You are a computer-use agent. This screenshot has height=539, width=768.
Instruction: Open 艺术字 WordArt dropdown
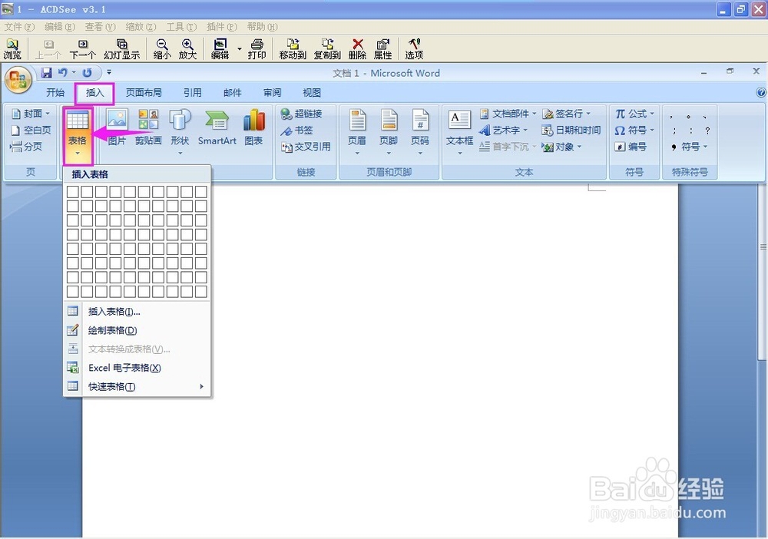pyautogui.click(x=503, y=131)
